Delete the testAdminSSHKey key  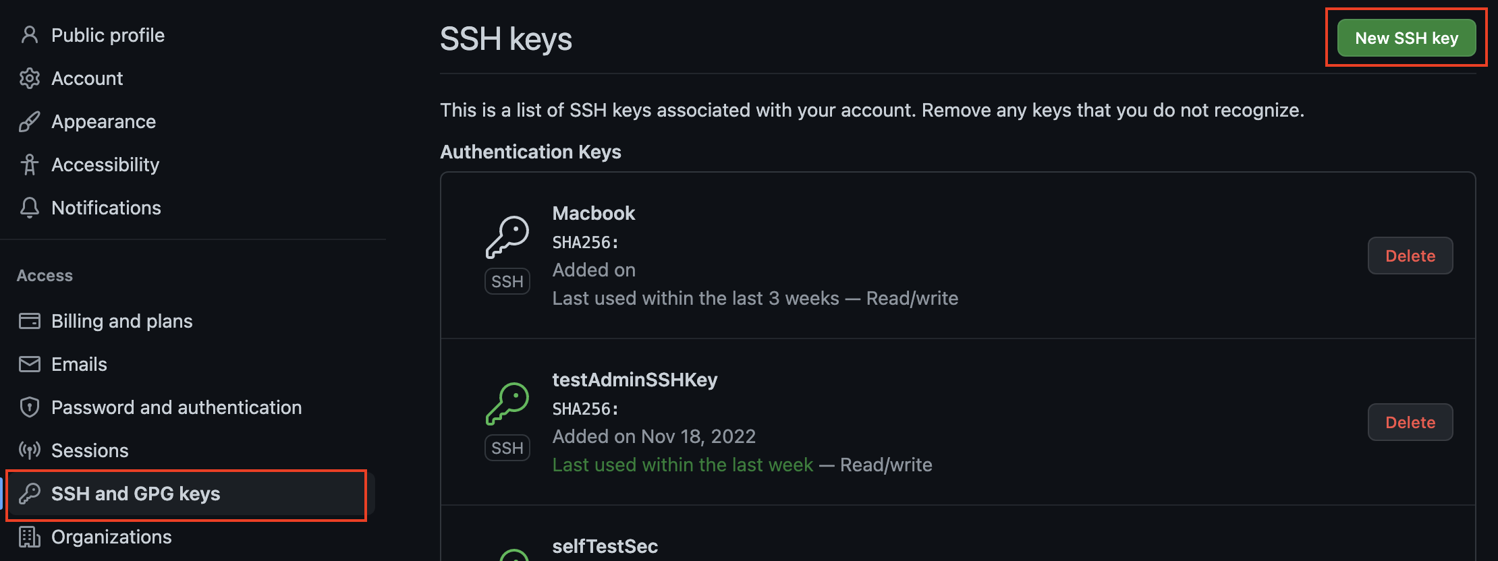[x=1410, y=422]
